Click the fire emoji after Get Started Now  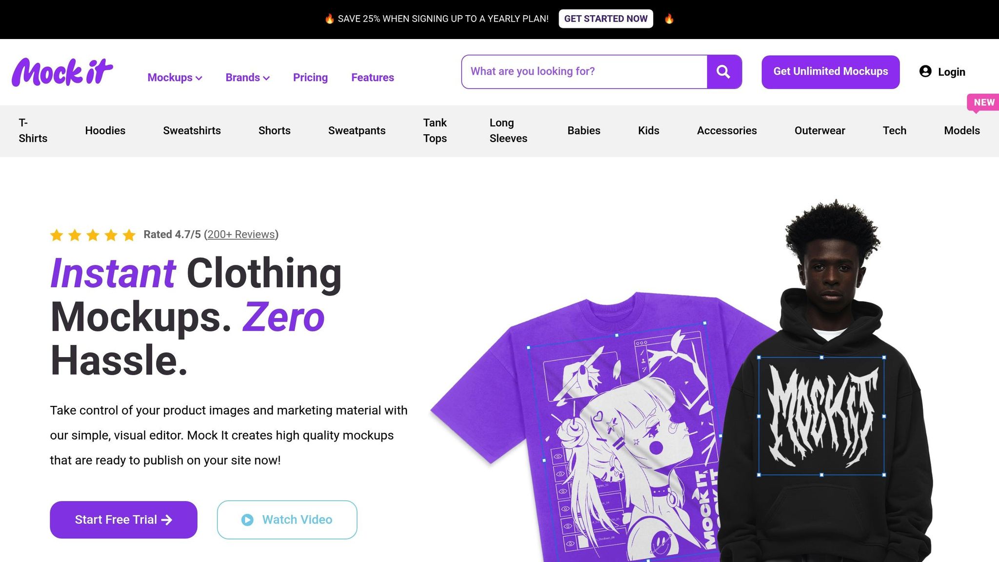coord(669,19)
